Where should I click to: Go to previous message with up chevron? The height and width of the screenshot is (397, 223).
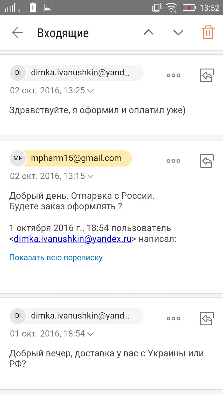149,32
